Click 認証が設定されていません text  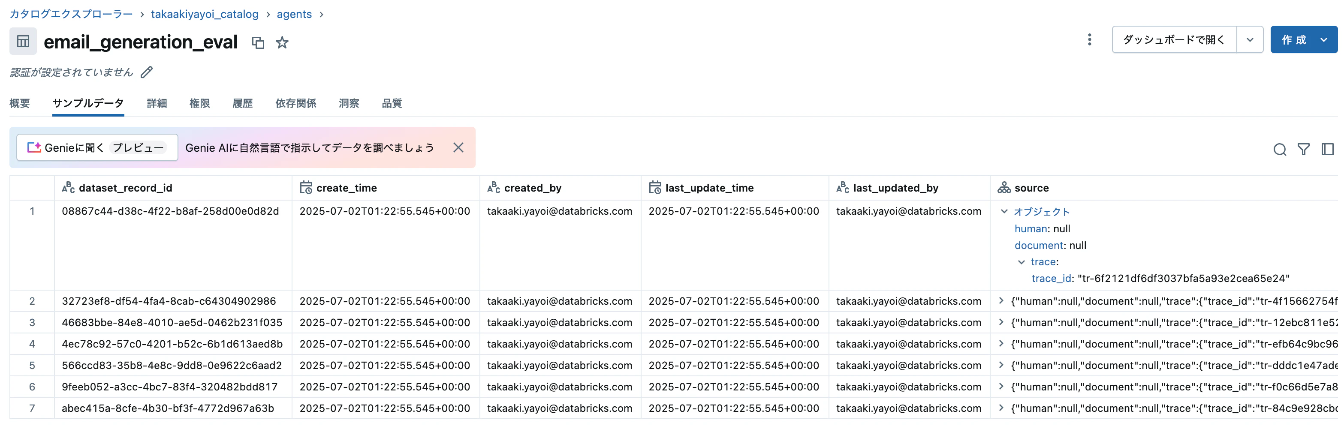72,72
